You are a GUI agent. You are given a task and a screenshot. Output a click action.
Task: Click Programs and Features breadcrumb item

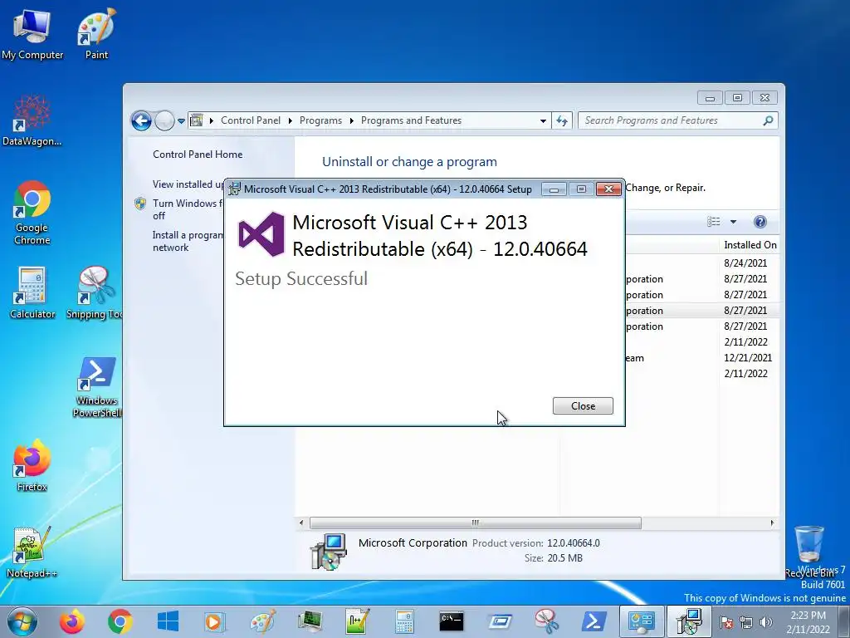(411, 120)
